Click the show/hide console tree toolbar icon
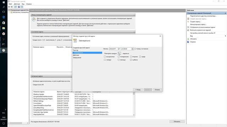Viewport: 227px width, 127px height. point(16,7)
